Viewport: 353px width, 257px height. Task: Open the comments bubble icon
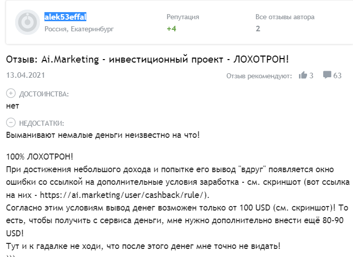click(327, 75)
